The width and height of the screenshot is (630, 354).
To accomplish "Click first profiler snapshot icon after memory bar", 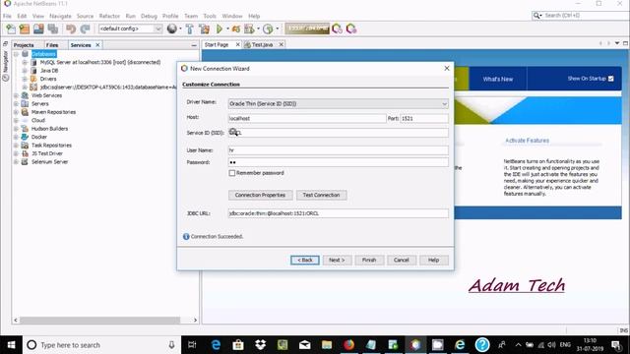I will pyautogui.click(x=337, y=29).
